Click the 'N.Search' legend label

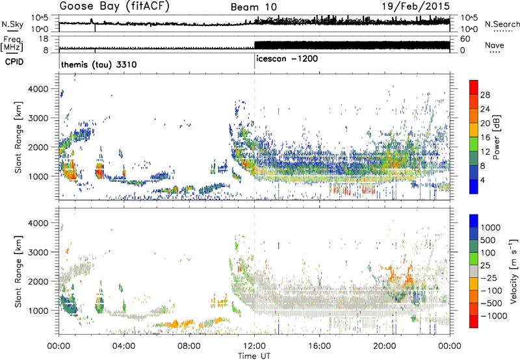click(x=502, y=24)
